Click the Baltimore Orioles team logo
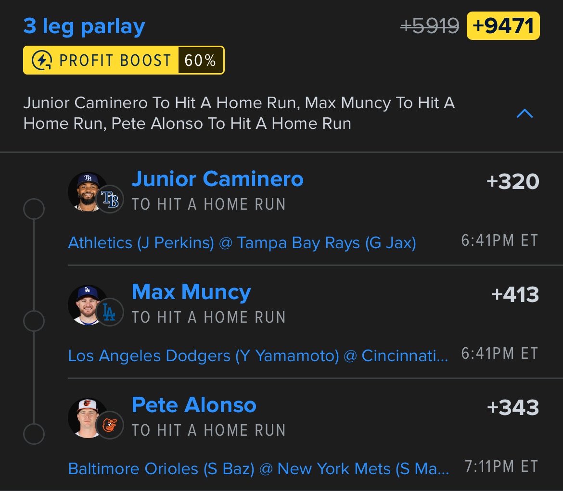Viewport: 563px width, 491px height. point(110,425)
